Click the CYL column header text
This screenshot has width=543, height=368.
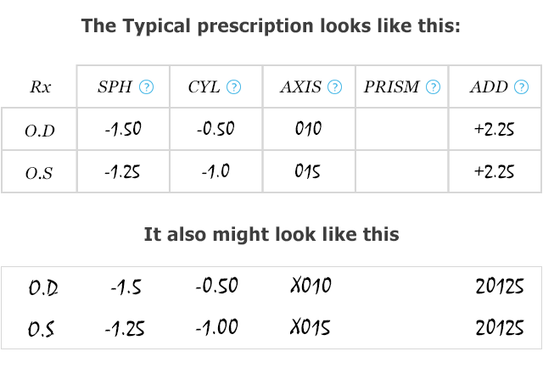204,86
